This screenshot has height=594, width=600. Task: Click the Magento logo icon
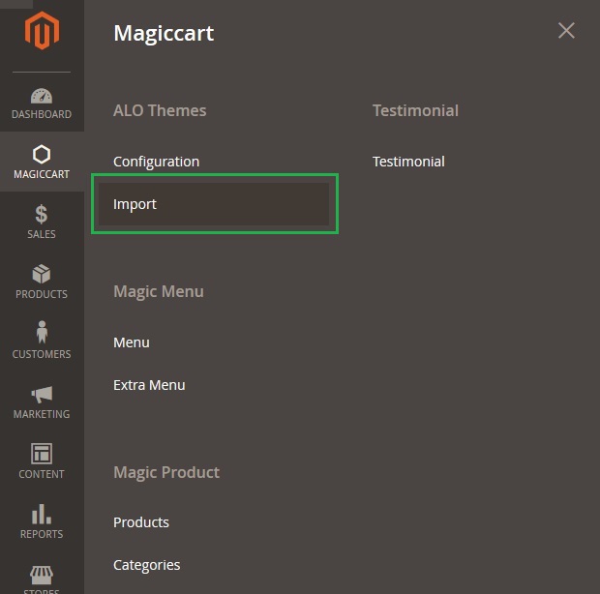click(42, 32)
